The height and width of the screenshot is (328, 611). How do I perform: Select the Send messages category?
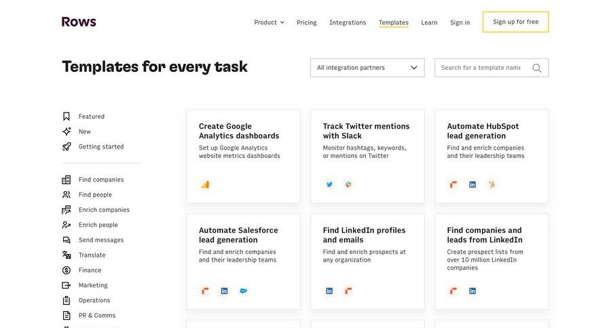pyautogui.click(x=100, y=240)
